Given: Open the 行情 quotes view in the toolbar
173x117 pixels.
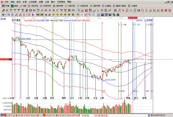Looking at the screenshot, I should coord(6,6).
